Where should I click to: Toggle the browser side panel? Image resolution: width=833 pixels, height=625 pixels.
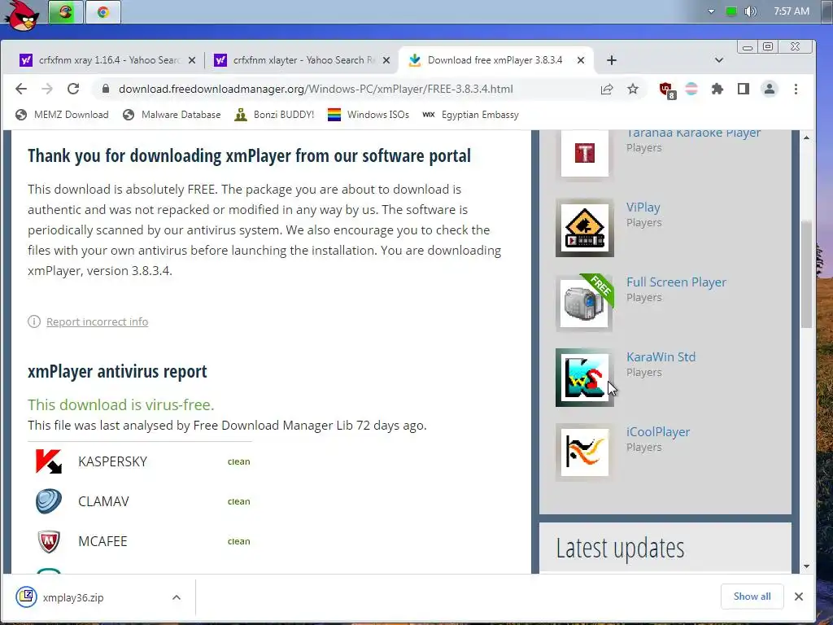pos(744,89)
